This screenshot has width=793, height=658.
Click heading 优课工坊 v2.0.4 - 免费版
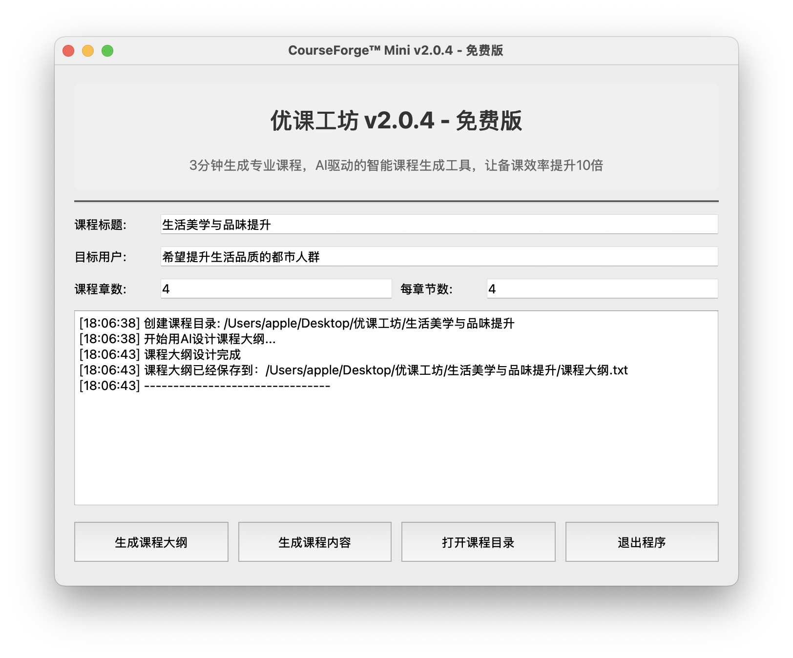click(x=396, y=121)
